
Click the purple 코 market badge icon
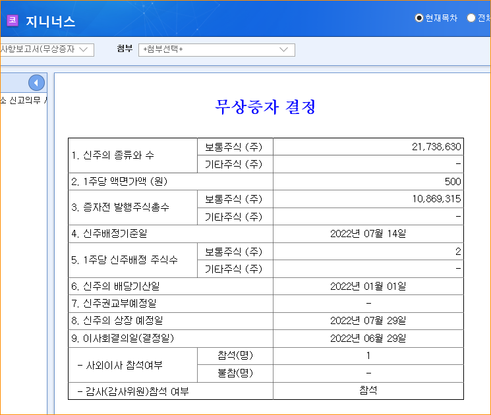pyautogui.click(x=13, y=20)
